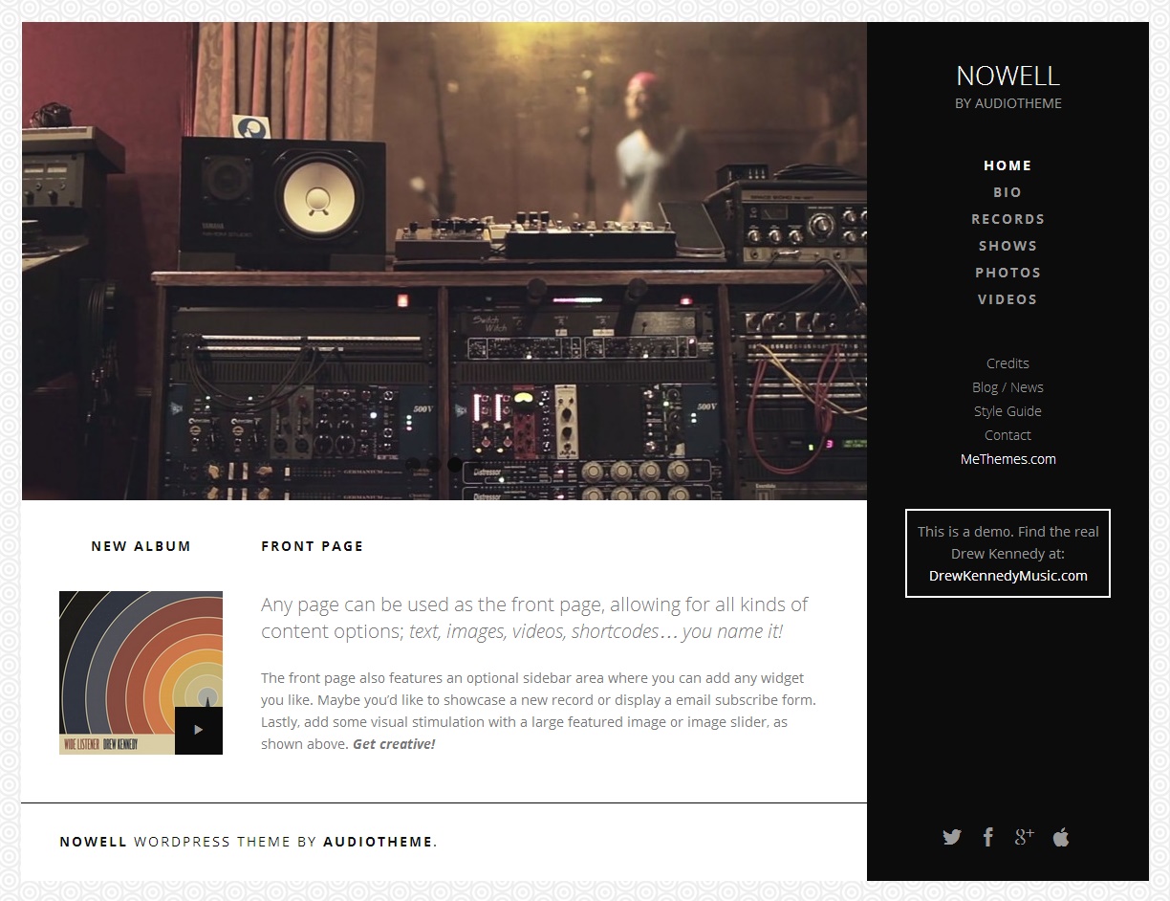Image resolution: width=1170 pixels, height=901 pixels.
Task: Open the Photos page
Action: [x=1007, y=273]
